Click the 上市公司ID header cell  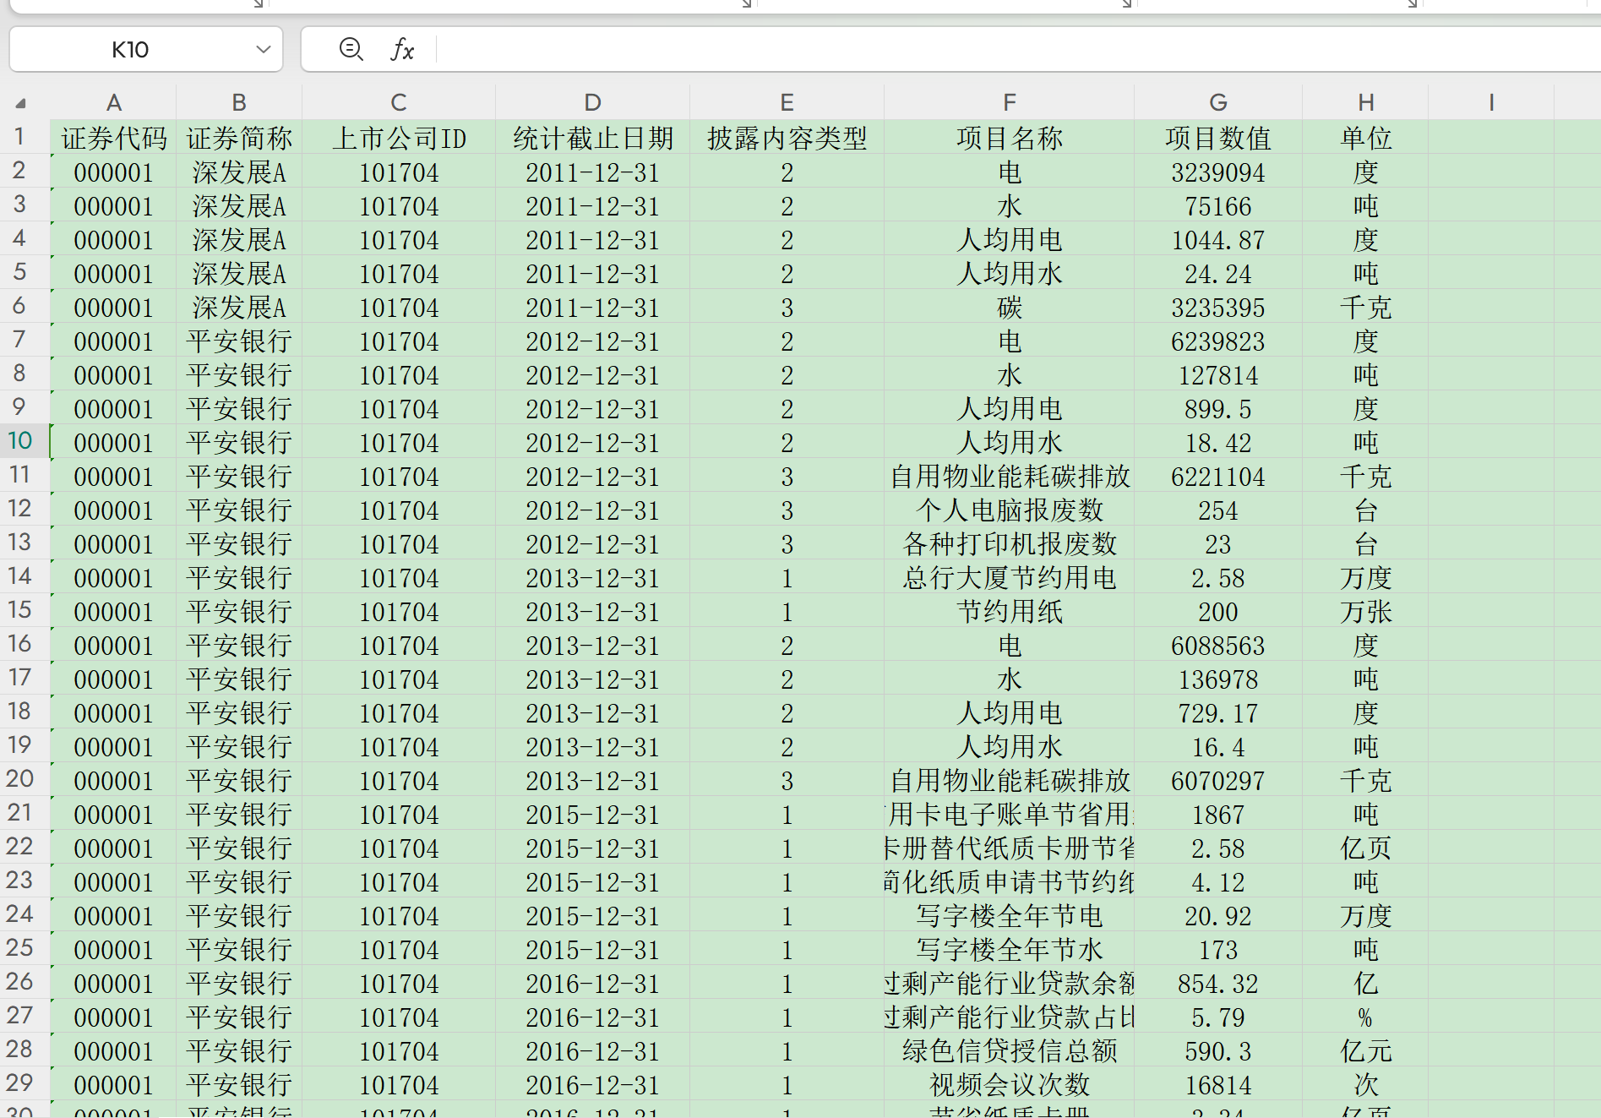pyautogui.click(x=399, y=138)
